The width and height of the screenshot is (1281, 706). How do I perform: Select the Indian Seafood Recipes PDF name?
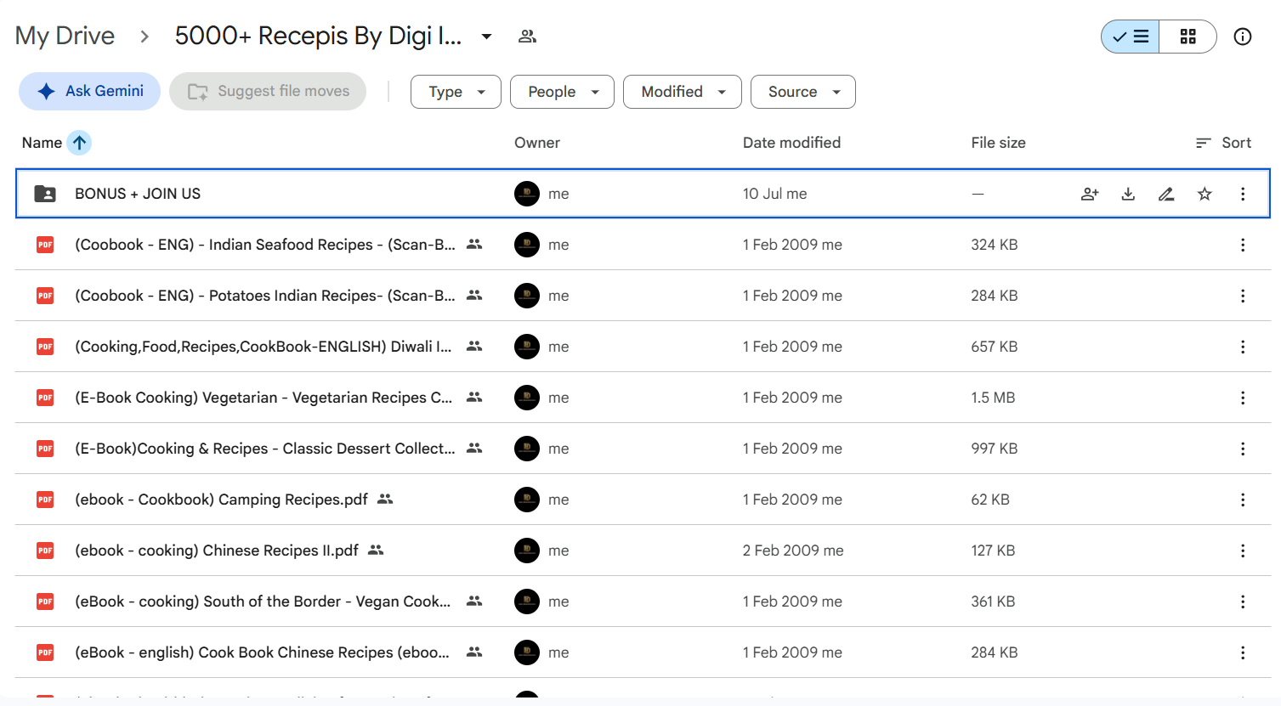click(265, 245)
